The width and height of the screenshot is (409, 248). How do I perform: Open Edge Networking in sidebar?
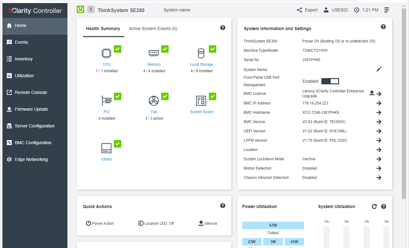(x=35, y=159)
